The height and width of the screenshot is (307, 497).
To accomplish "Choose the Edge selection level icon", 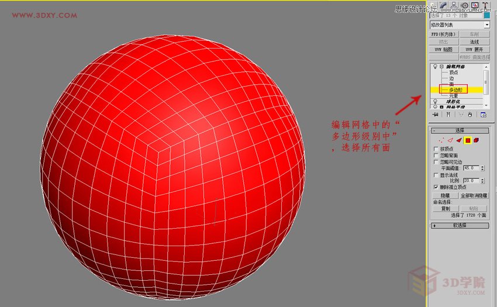I will point(450,140).
